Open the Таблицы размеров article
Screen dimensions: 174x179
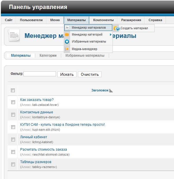36,162
